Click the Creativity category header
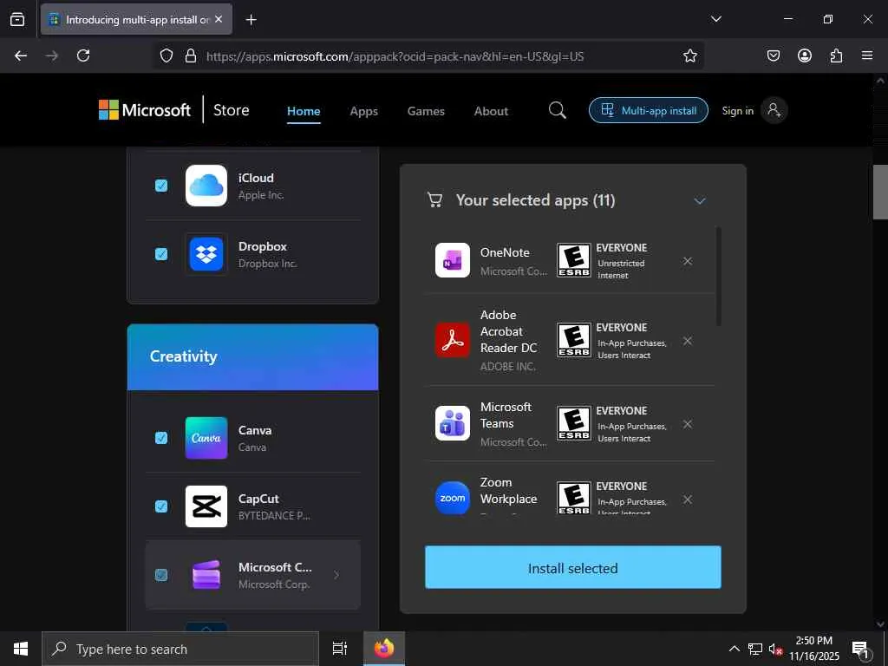888x666 pixels. 252,356
